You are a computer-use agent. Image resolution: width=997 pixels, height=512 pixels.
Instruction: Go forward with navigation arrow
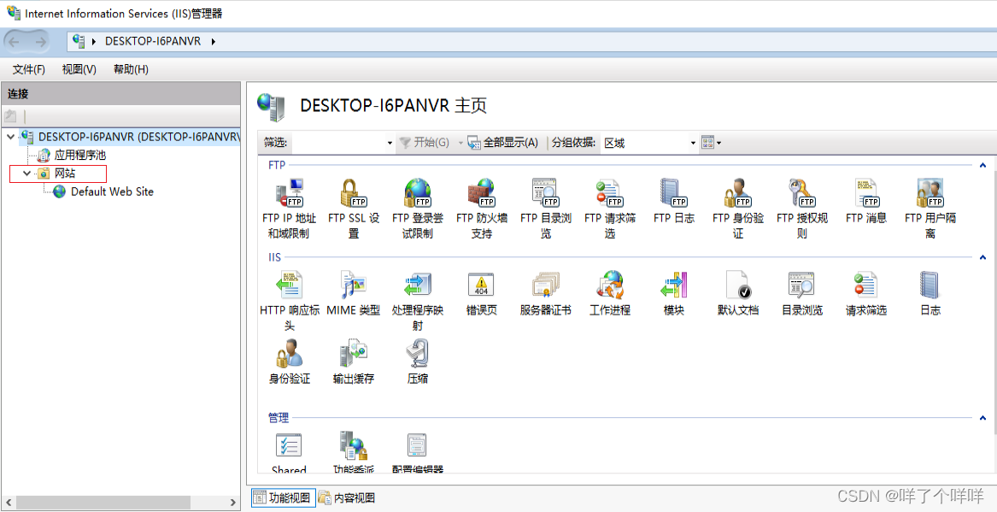click(x=41, y=42)
